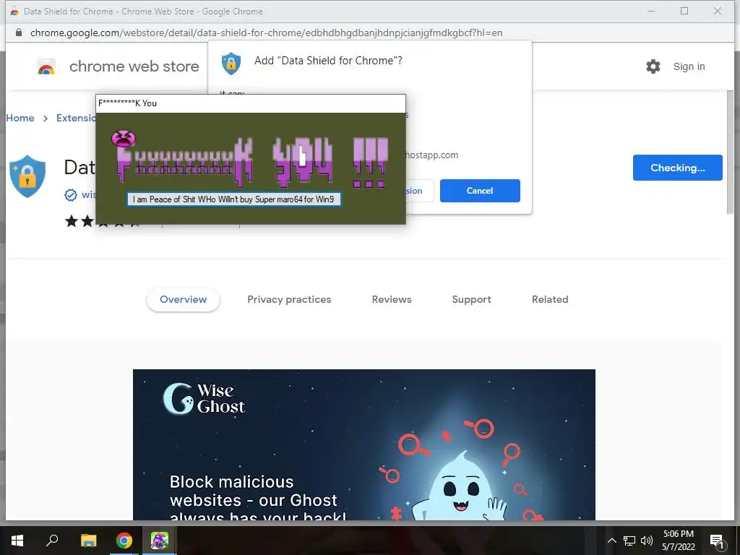Open the volume speaker icon
Viewport: 740px width, 555px height.
coord(647,541)
